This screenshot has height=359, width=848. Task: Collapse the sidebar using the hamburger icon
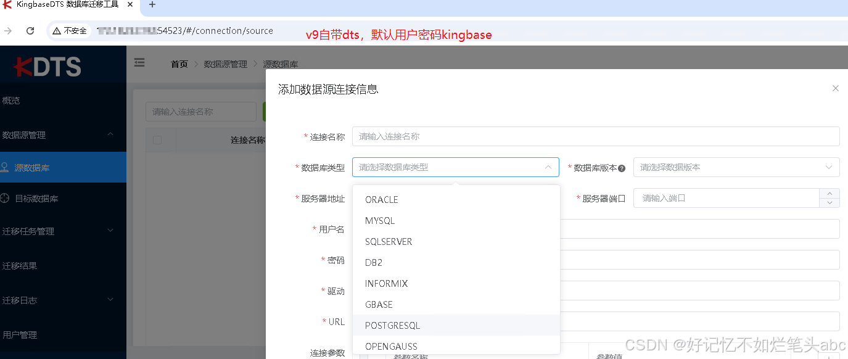[x=139, y=62]
